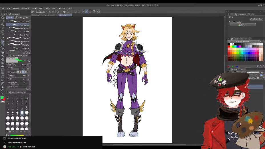This screenshot has width=265, height=149.
Task: Select the Text tool
Action: click(3, 87)
